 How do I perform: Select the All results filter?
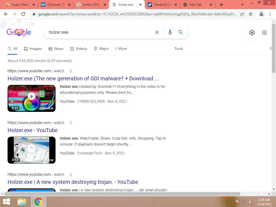click(x=12, y=49)
